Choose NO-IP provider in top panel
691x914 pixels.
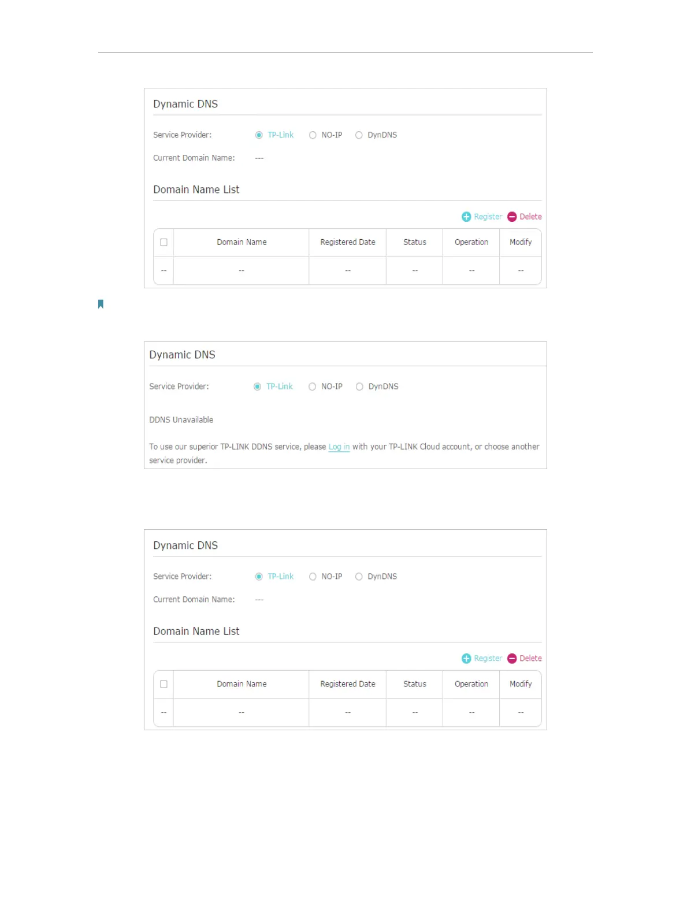tap(313, 135)
